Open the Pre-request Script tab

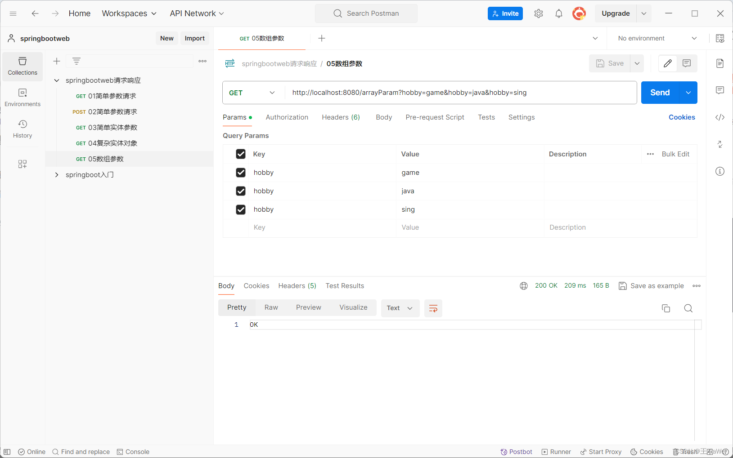coord(435,117)
